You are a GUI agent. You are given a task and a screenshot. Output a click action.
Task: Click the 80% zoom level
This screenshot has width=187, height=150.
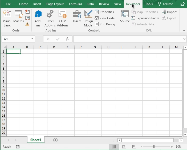[x=178, y=147]
